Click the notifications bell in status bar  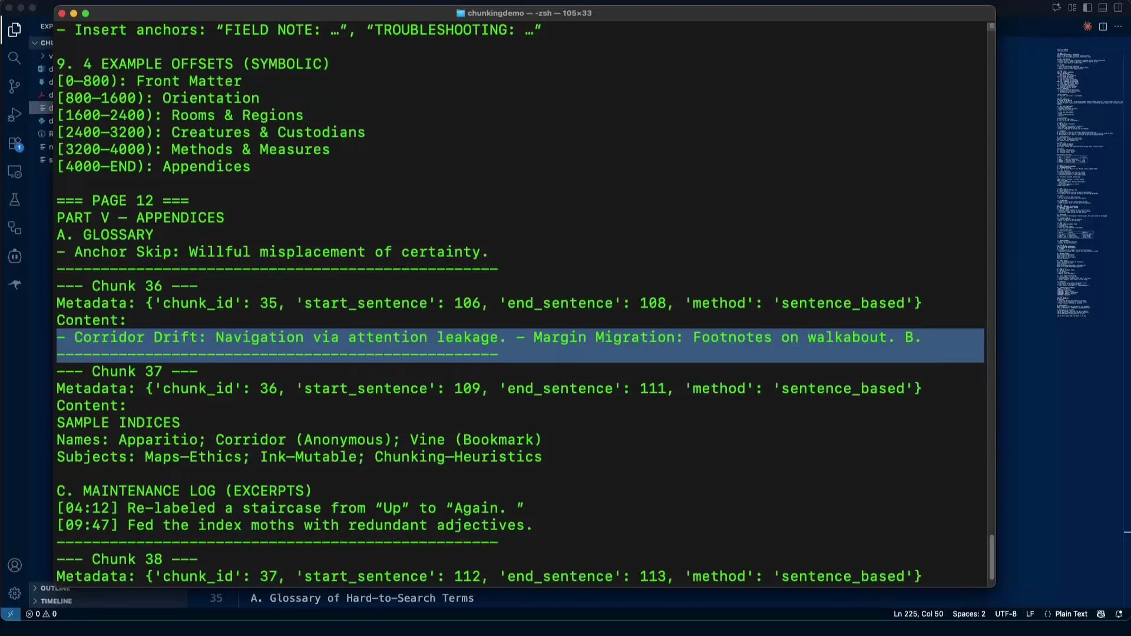click(x=1119, y=614)
